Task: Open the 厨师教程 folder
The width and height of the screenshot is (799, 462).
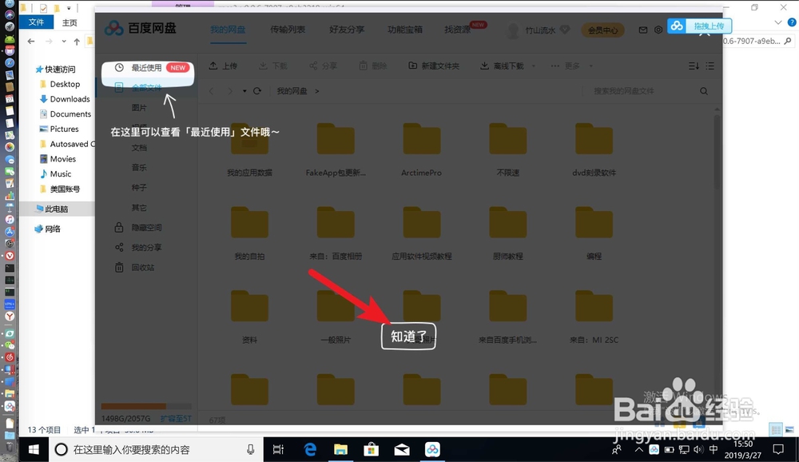Action: [x=507, y=233]
